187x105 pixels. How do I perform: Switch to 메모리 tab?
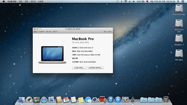pos(55,32)
